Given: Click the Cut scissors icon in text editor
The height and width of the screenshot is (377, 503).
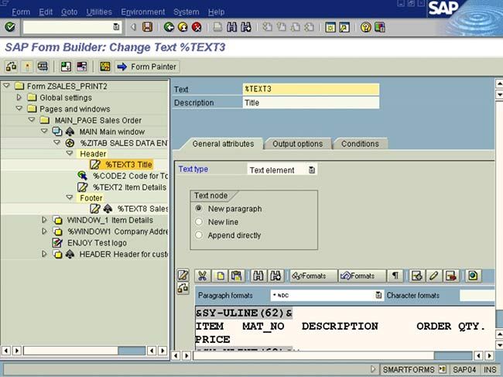Looking at the screenshot, I should coord(202,276).
